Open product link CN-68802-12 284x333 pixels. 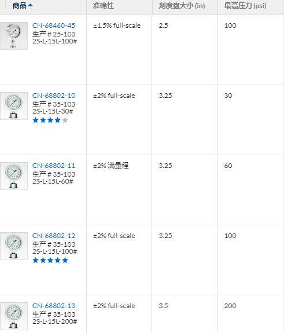(x=54, y=236)
